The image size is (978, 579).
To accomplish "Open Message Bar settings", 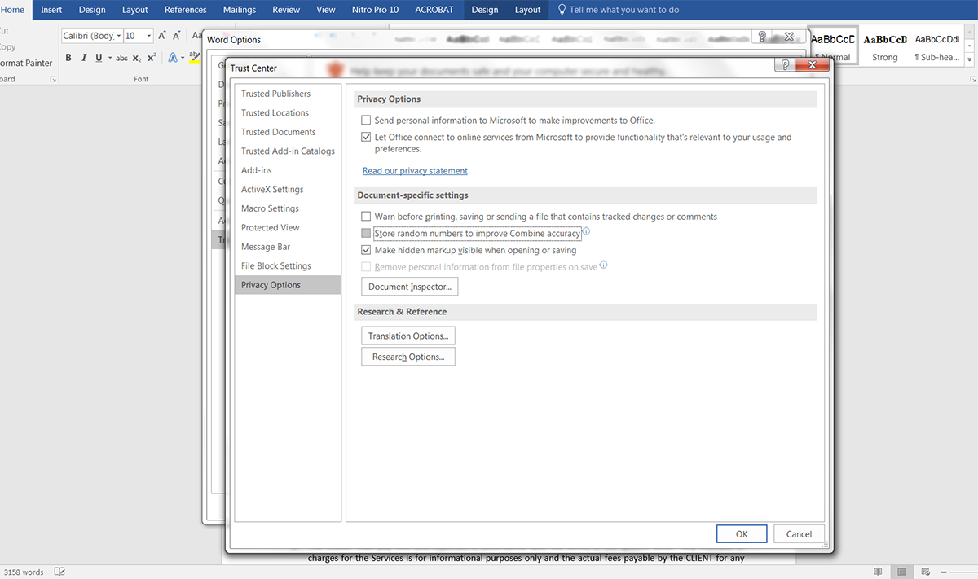I will click(288, 247).
